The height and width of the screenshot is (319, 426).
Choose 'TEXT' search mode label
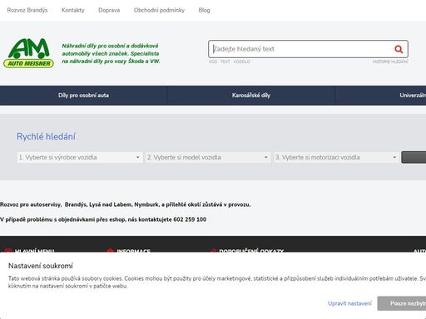click(x=225, y=61)
